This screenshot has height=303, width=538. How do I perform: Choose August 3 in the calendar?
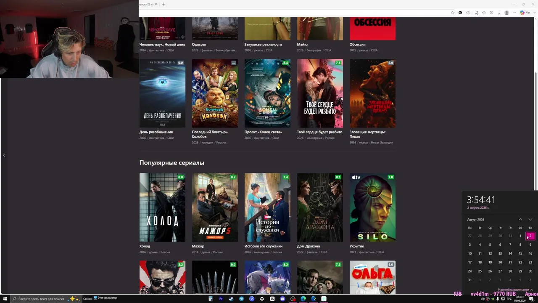(x=470, y=245)
